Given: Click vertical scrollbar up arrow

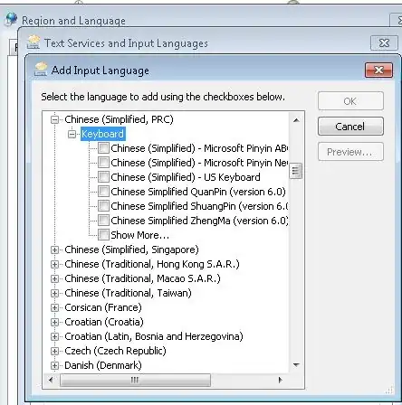Looking at the screenshot, I should (296, 120).
